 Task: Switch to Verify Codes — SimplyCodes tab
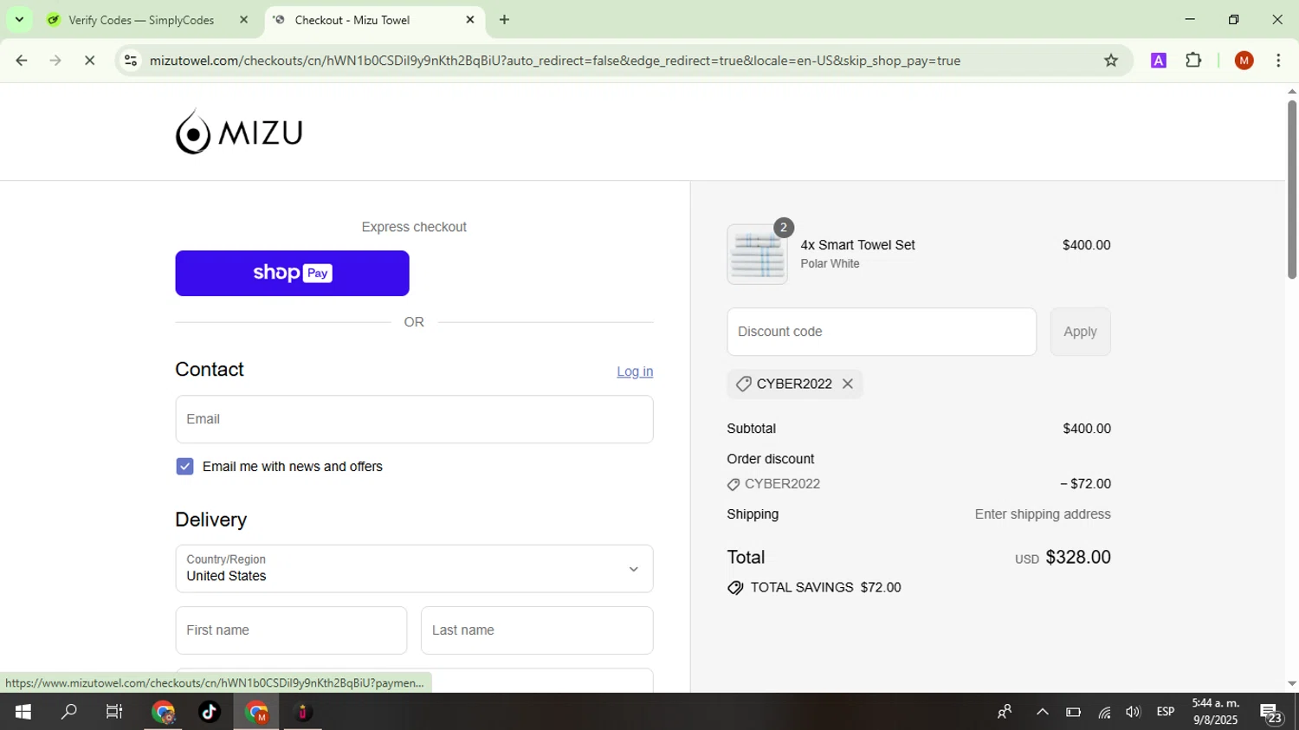point(141,20)
